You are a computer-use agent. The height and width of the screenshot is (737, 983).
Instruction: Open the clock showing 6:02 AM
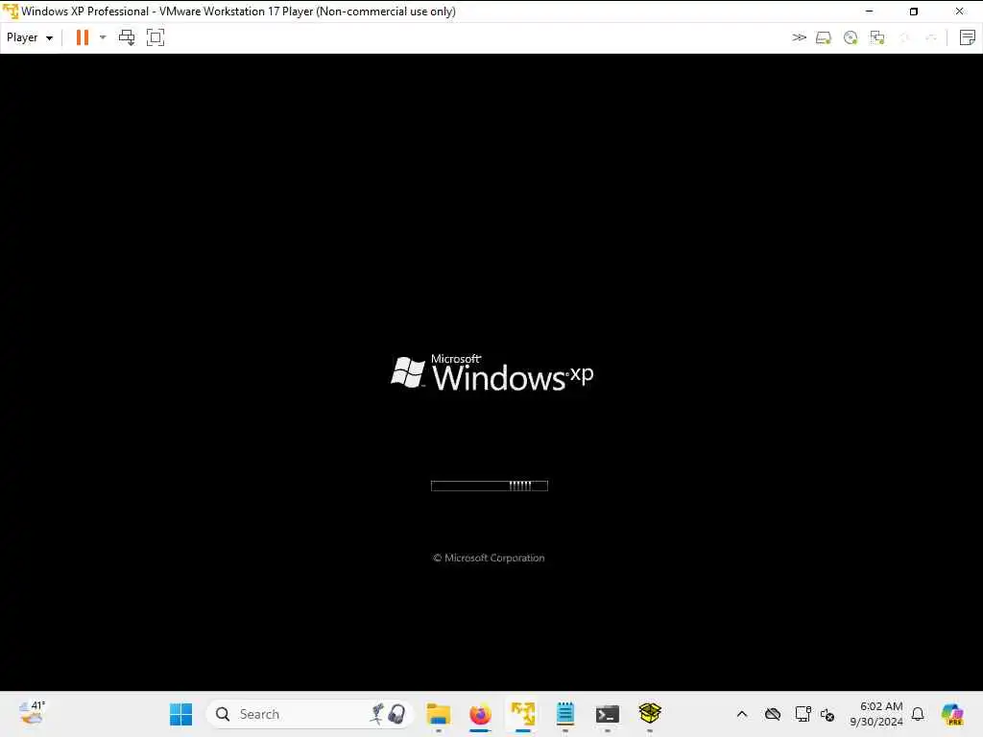[875, 714]
